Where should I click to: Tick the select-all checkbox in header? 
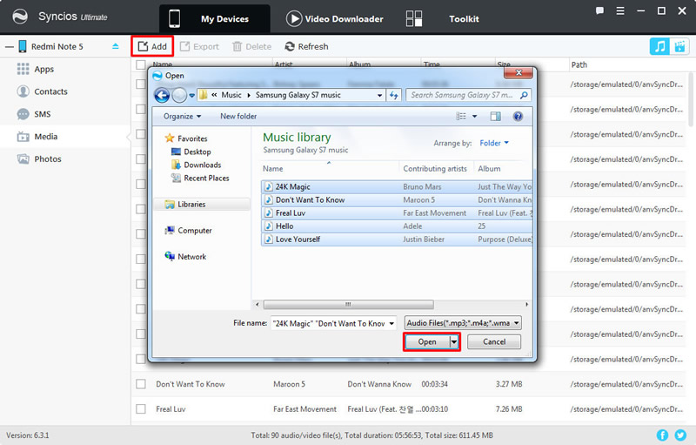tap(141, 64)
